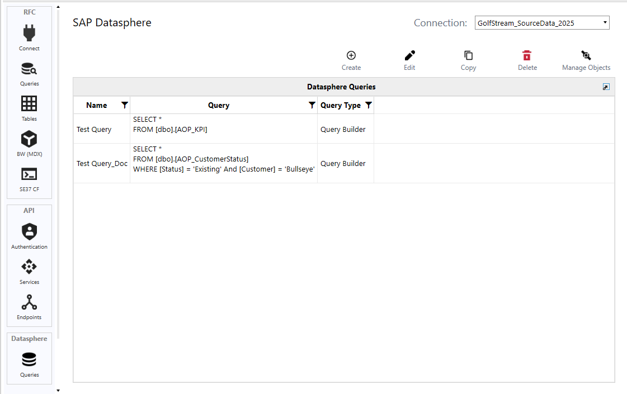Click the Tables icon in the sidebar
Screen dimensions: 627x394
pos(29,107)
